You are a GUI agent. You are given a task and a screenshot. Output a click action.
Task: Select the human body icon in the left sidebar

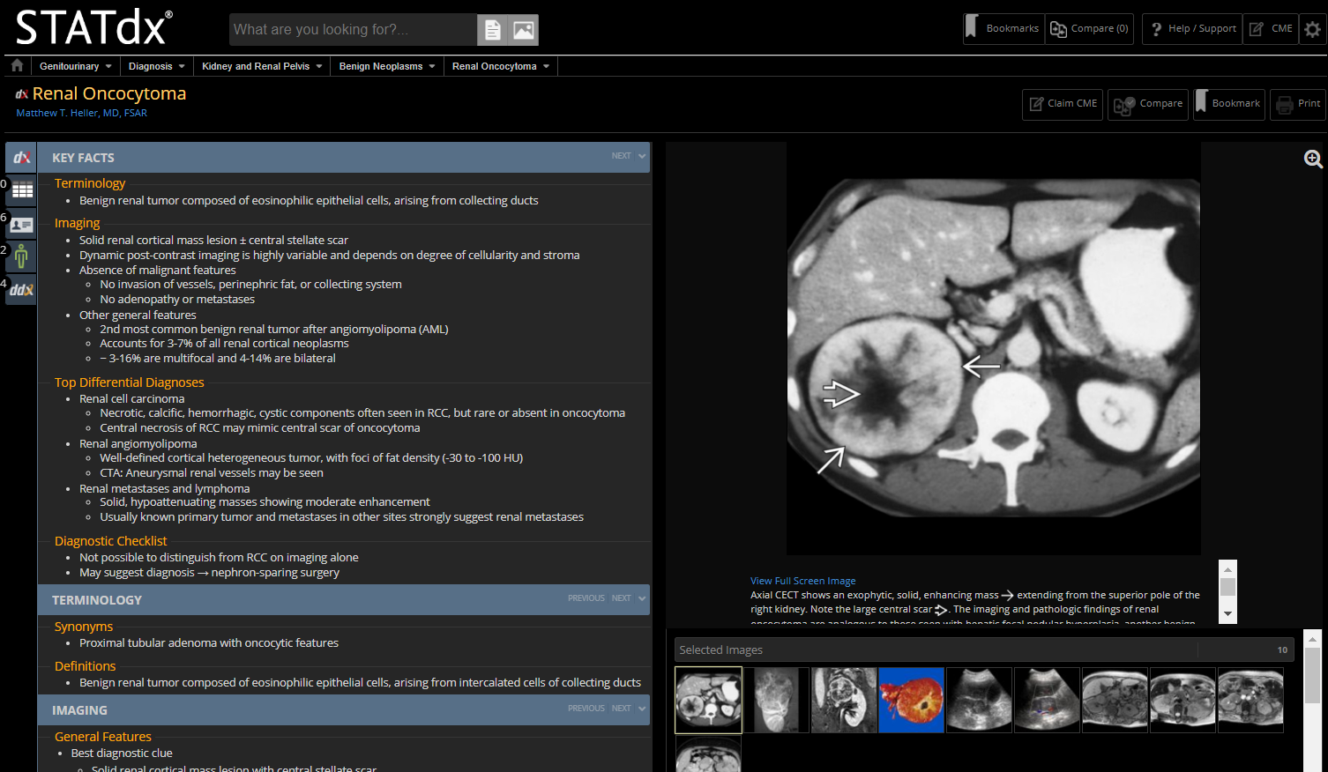22,256
